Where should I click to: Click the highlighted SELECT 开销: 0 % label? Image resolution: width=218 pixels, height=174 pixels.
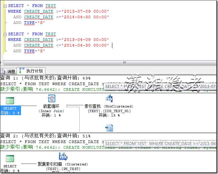pyautogui.click(x=11, y=110)
